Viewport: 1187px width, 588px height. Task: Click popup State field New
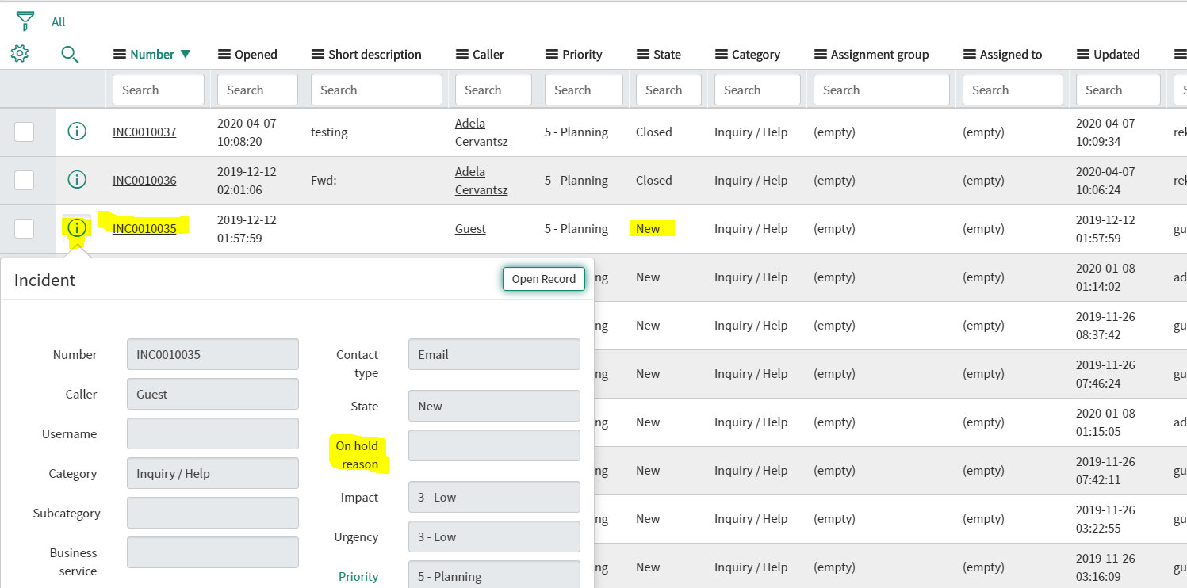pyautogui.click(x=494, y=406)
